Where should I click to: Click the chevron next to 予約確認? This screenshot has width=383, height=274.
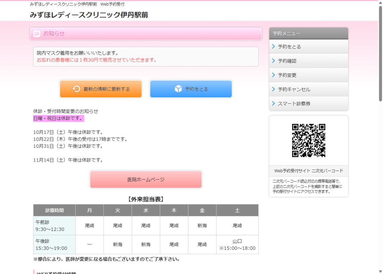273,60
